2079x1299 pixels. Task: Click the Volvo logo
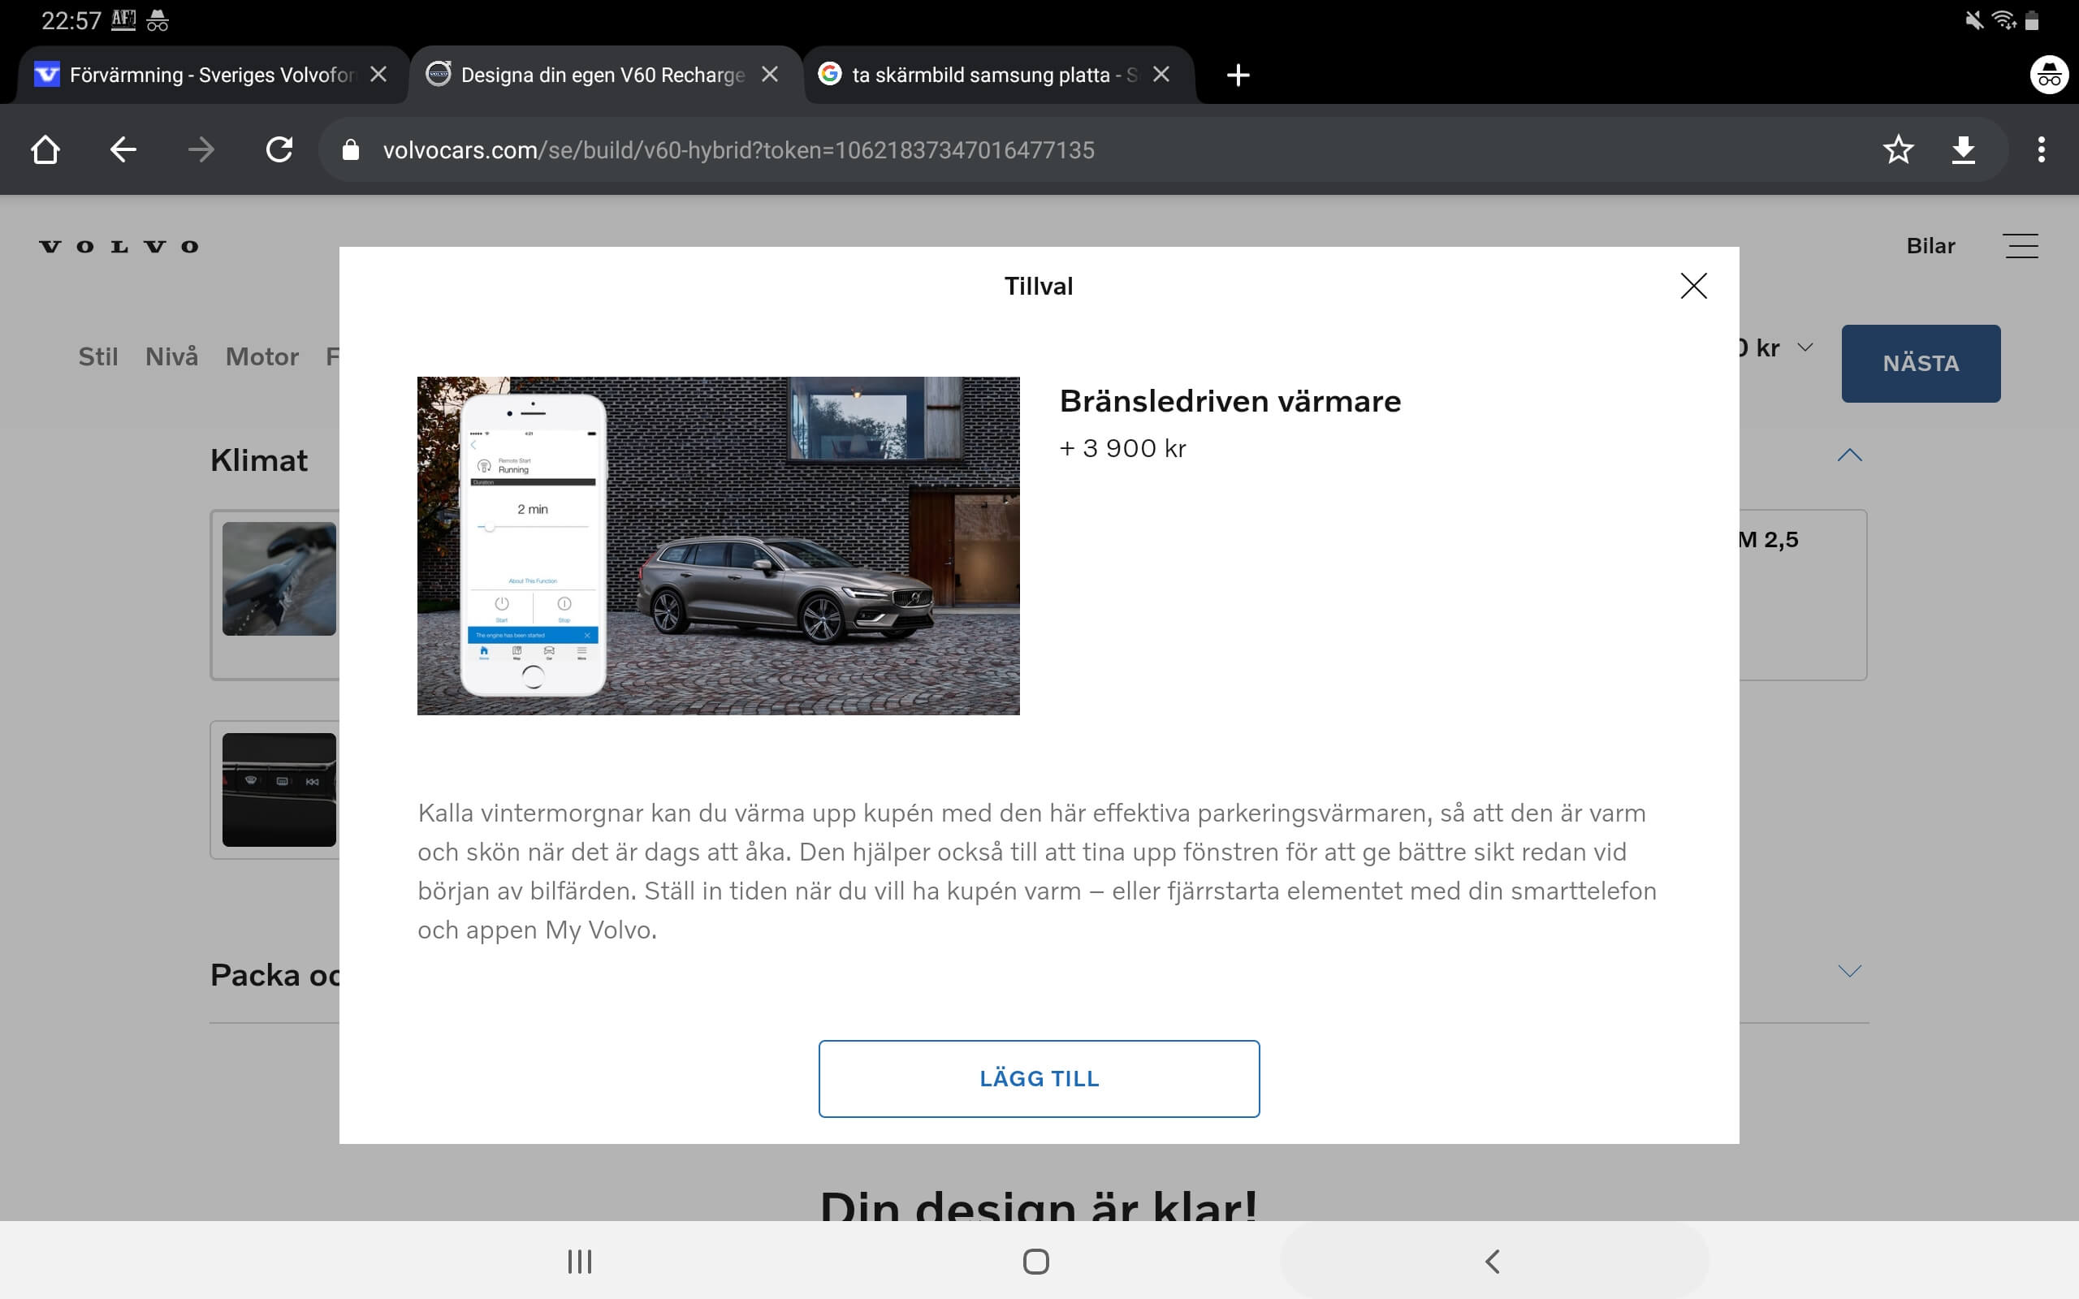(x=119, y=247)
